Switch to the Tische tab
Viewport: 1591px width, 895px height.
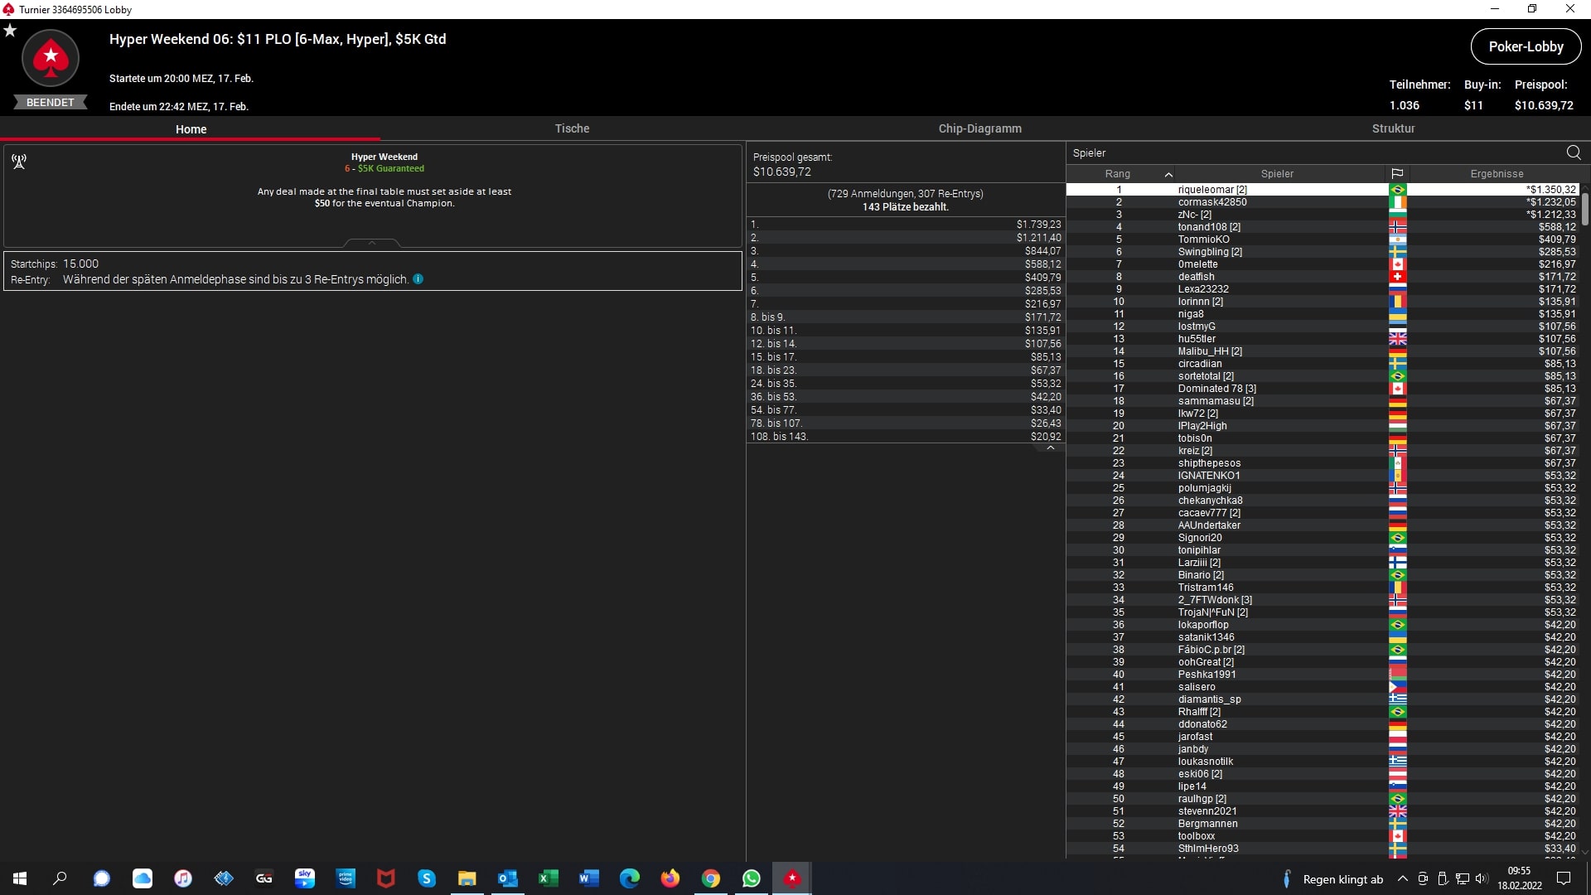[572, 128]
